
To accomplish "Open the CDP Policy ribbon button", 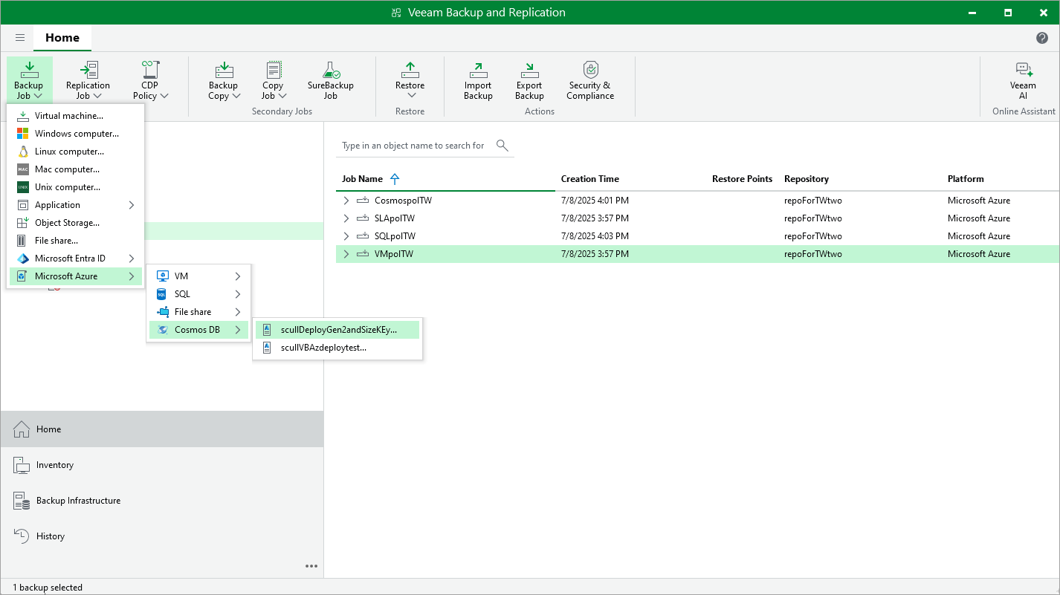I will (150, 80).
